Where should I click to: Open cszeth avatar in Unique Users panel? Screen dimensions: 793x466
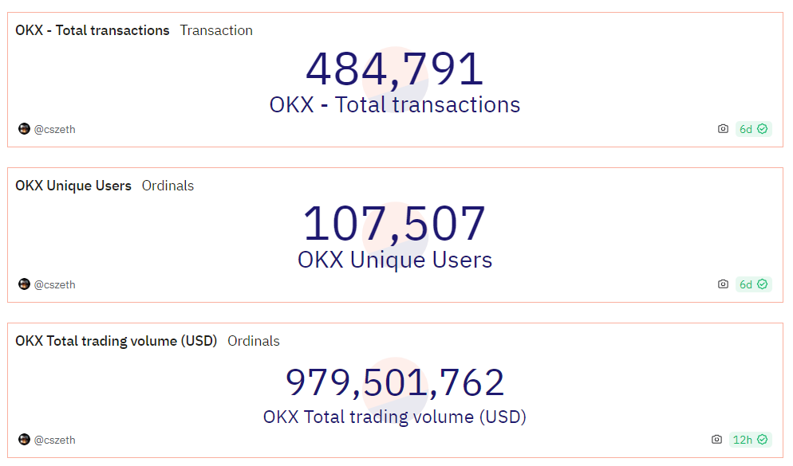pyautogui.click(x=24, y=284)
